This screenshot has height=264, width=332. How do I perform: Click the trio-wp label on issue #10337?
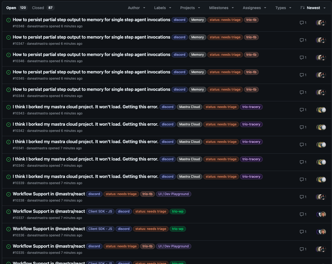pos(178,211)
